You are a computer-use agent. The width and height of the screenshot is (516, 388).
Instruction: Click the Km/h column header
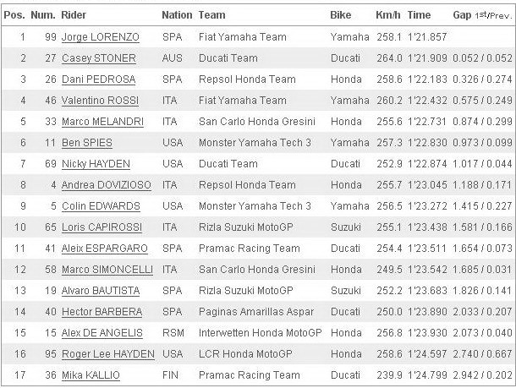coord(388,15)
